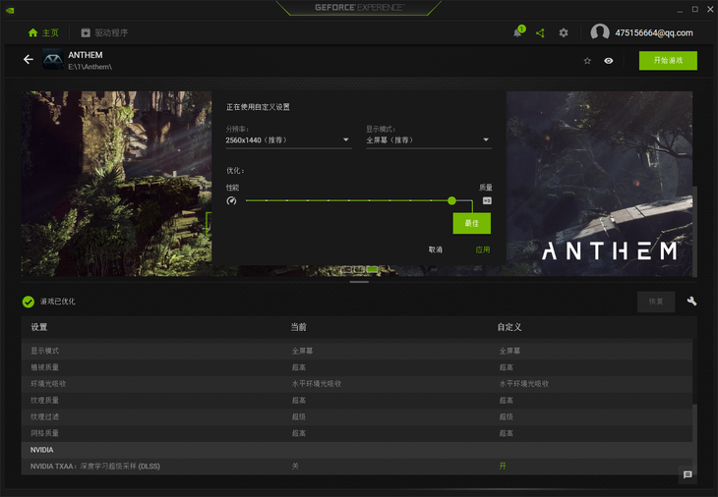Click 应用 to apply settings
This screenshot has height=497, width=718.
tap(483, 249)
